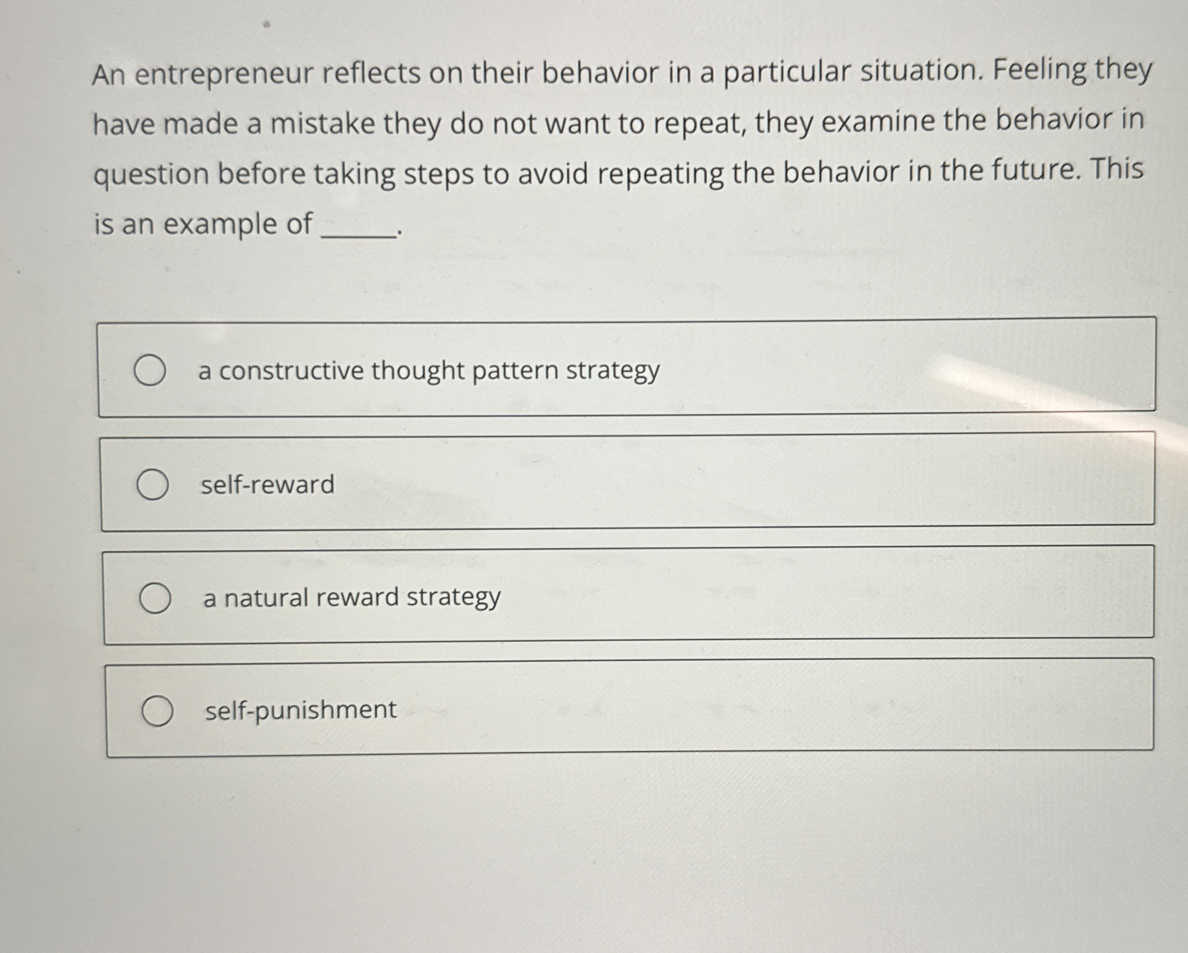Click the text 'self-punishment'
Image resolution: width=1188 pixels, height=953 pixels.
coord(299,711)
